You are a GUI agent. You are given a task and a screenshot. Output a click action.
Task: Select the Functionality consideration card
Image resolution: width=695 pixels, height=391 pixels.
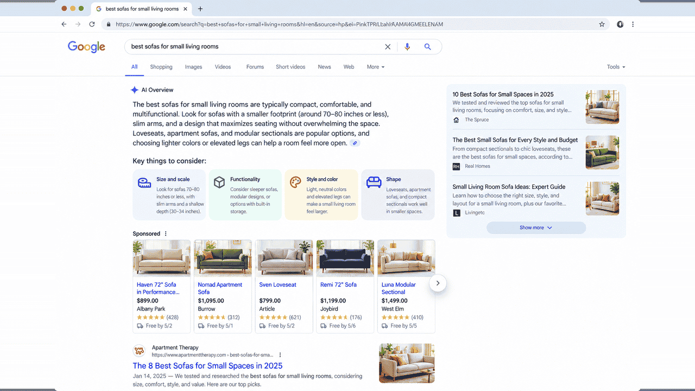pos(245,195)
